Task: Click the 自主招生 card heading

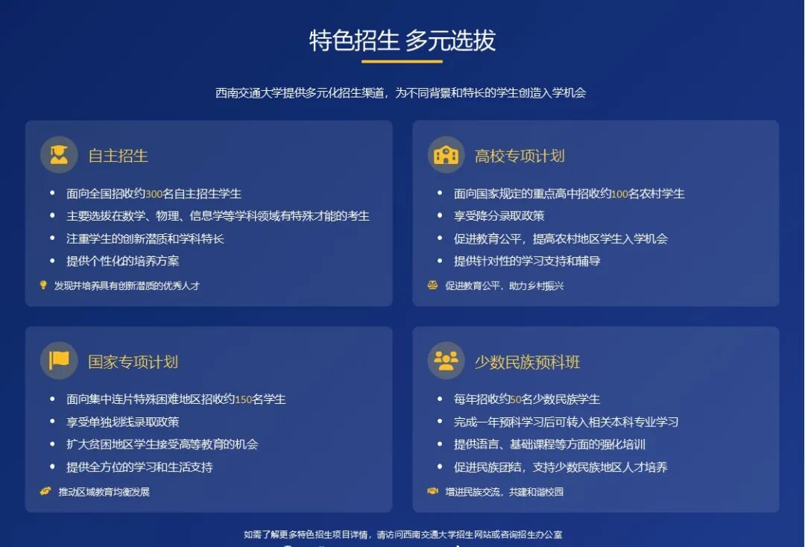Action: point(118,156)
